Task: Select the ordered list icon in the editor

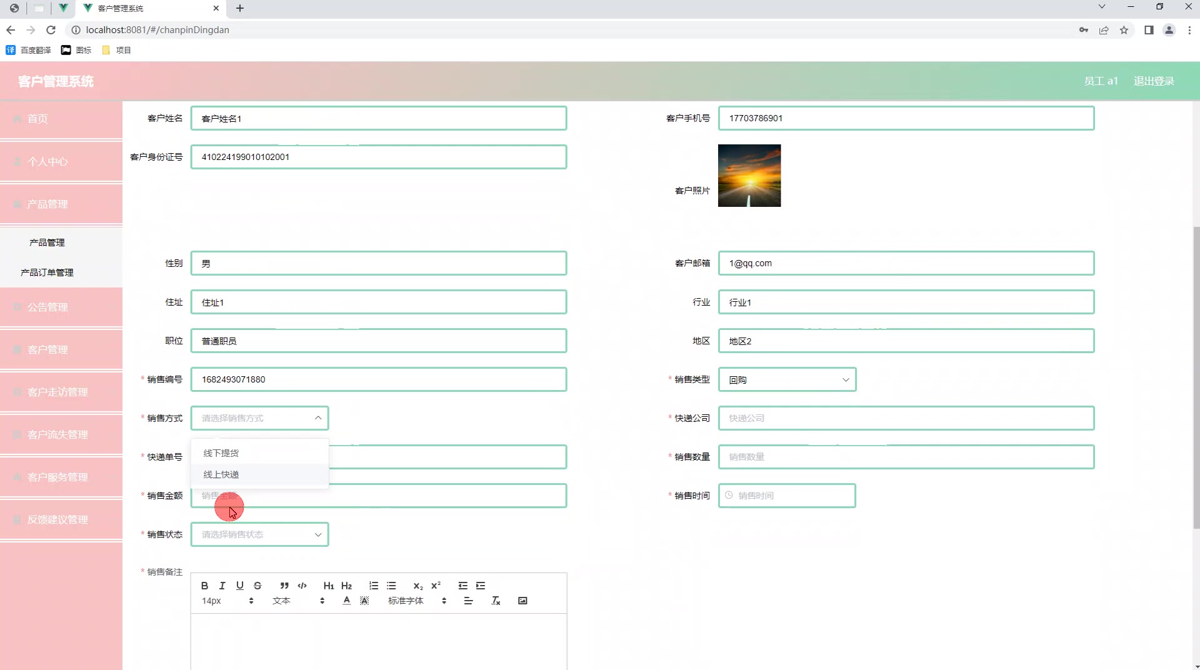Action: point(374,586)
